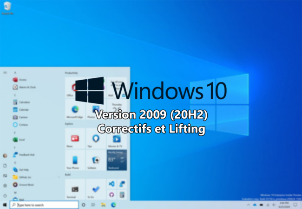
Task: Select the Recycle Bin desktop icon
Action: (x=7, y=8)
